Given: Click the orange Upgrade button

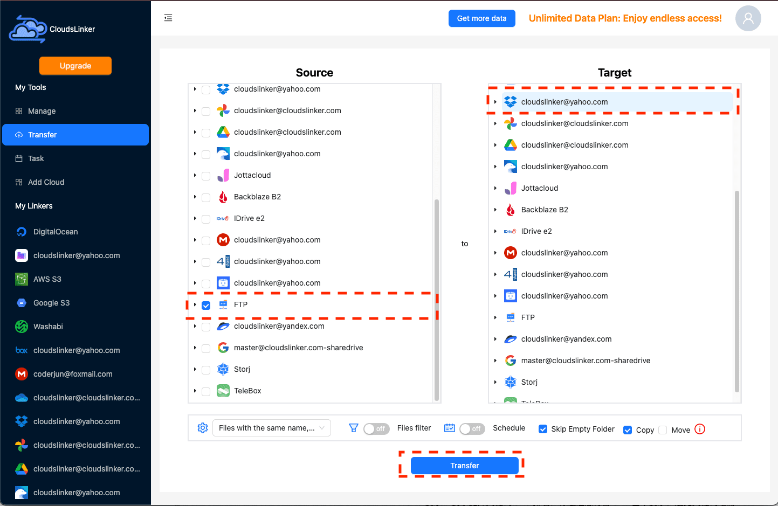Looking at the screenshot, I should point(75,66).
